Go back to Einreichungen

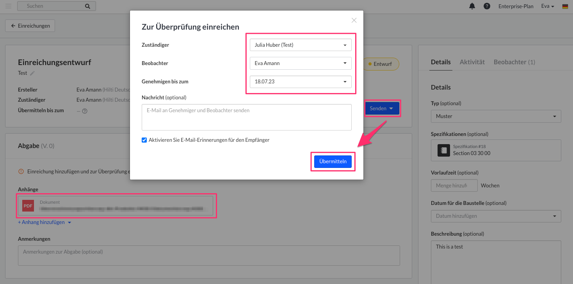click(30, 26)
